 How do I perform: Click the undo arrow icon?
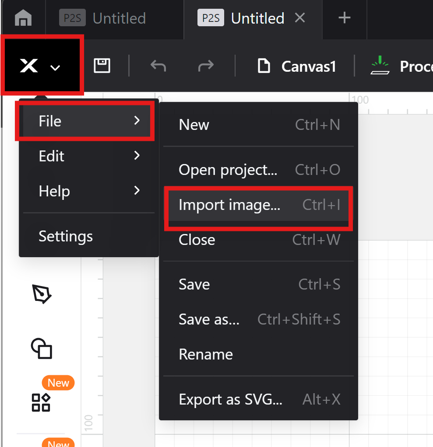click(x=158, y=66)
